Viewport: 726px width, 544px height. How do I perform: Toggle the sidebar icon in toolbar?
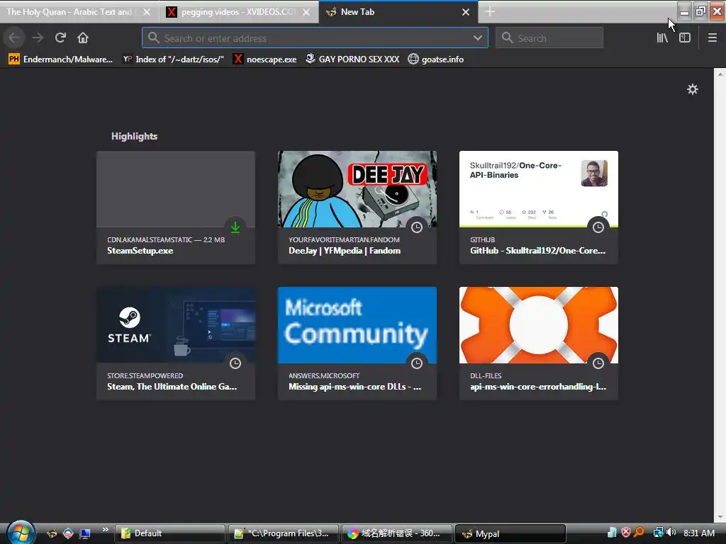pos(685,38)
